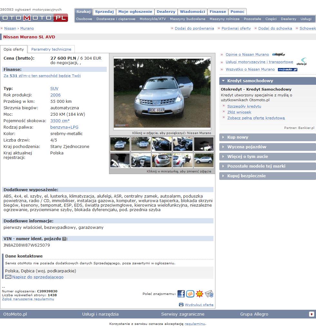
Task: Click the orange speech-bubble share icon
Action: point(190,294)
